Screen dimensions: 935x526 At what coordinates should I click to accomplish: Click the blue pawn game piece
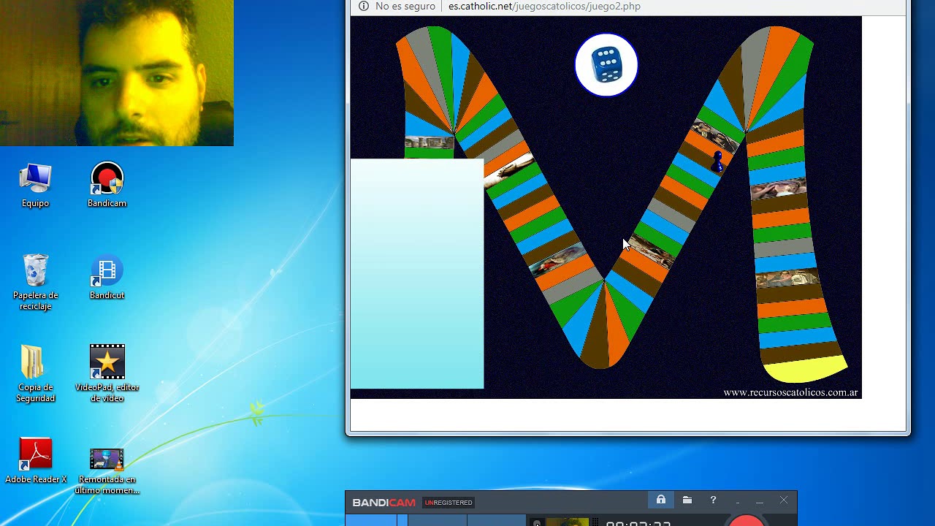(x=717, y=161)
